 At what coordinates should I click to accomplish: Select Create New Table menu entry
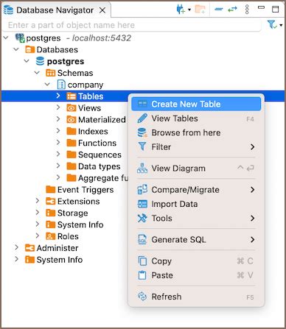196,104
